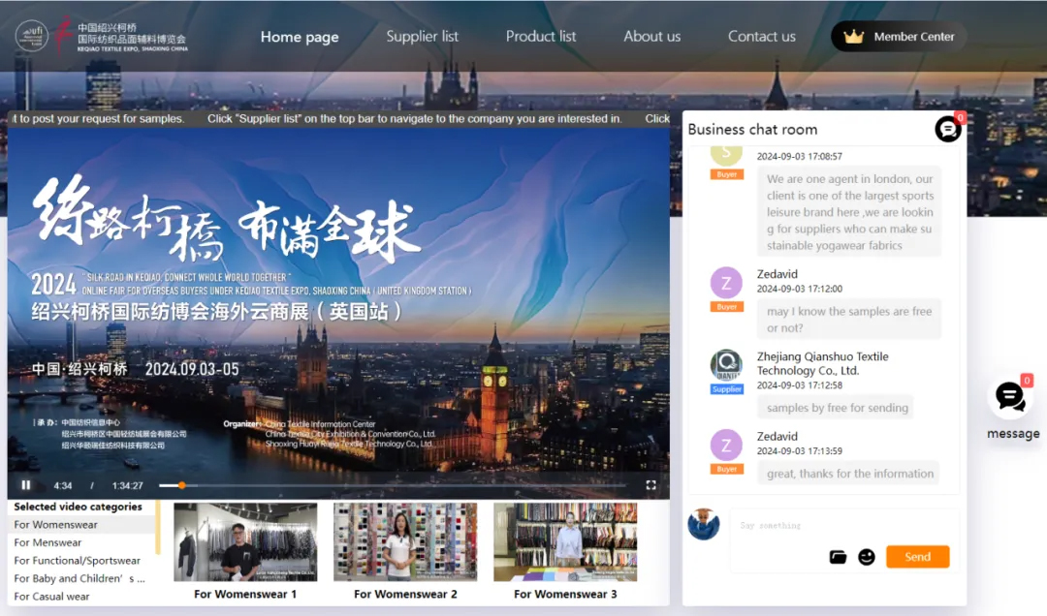Click the crown Member Center button
The height and width of the screenshot is (616, 1047).
(x=899, y=37)
